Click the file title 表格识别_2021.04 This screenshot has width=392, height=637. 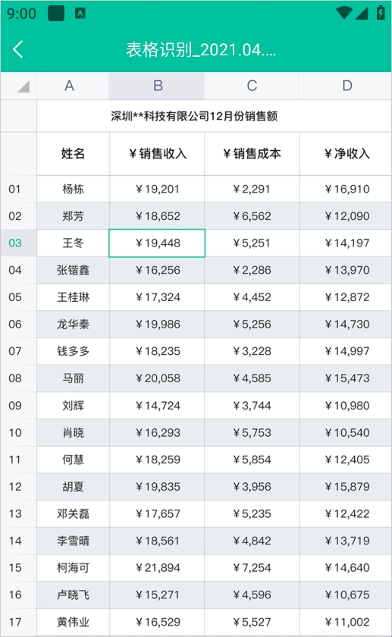click(x=201, y=50)
